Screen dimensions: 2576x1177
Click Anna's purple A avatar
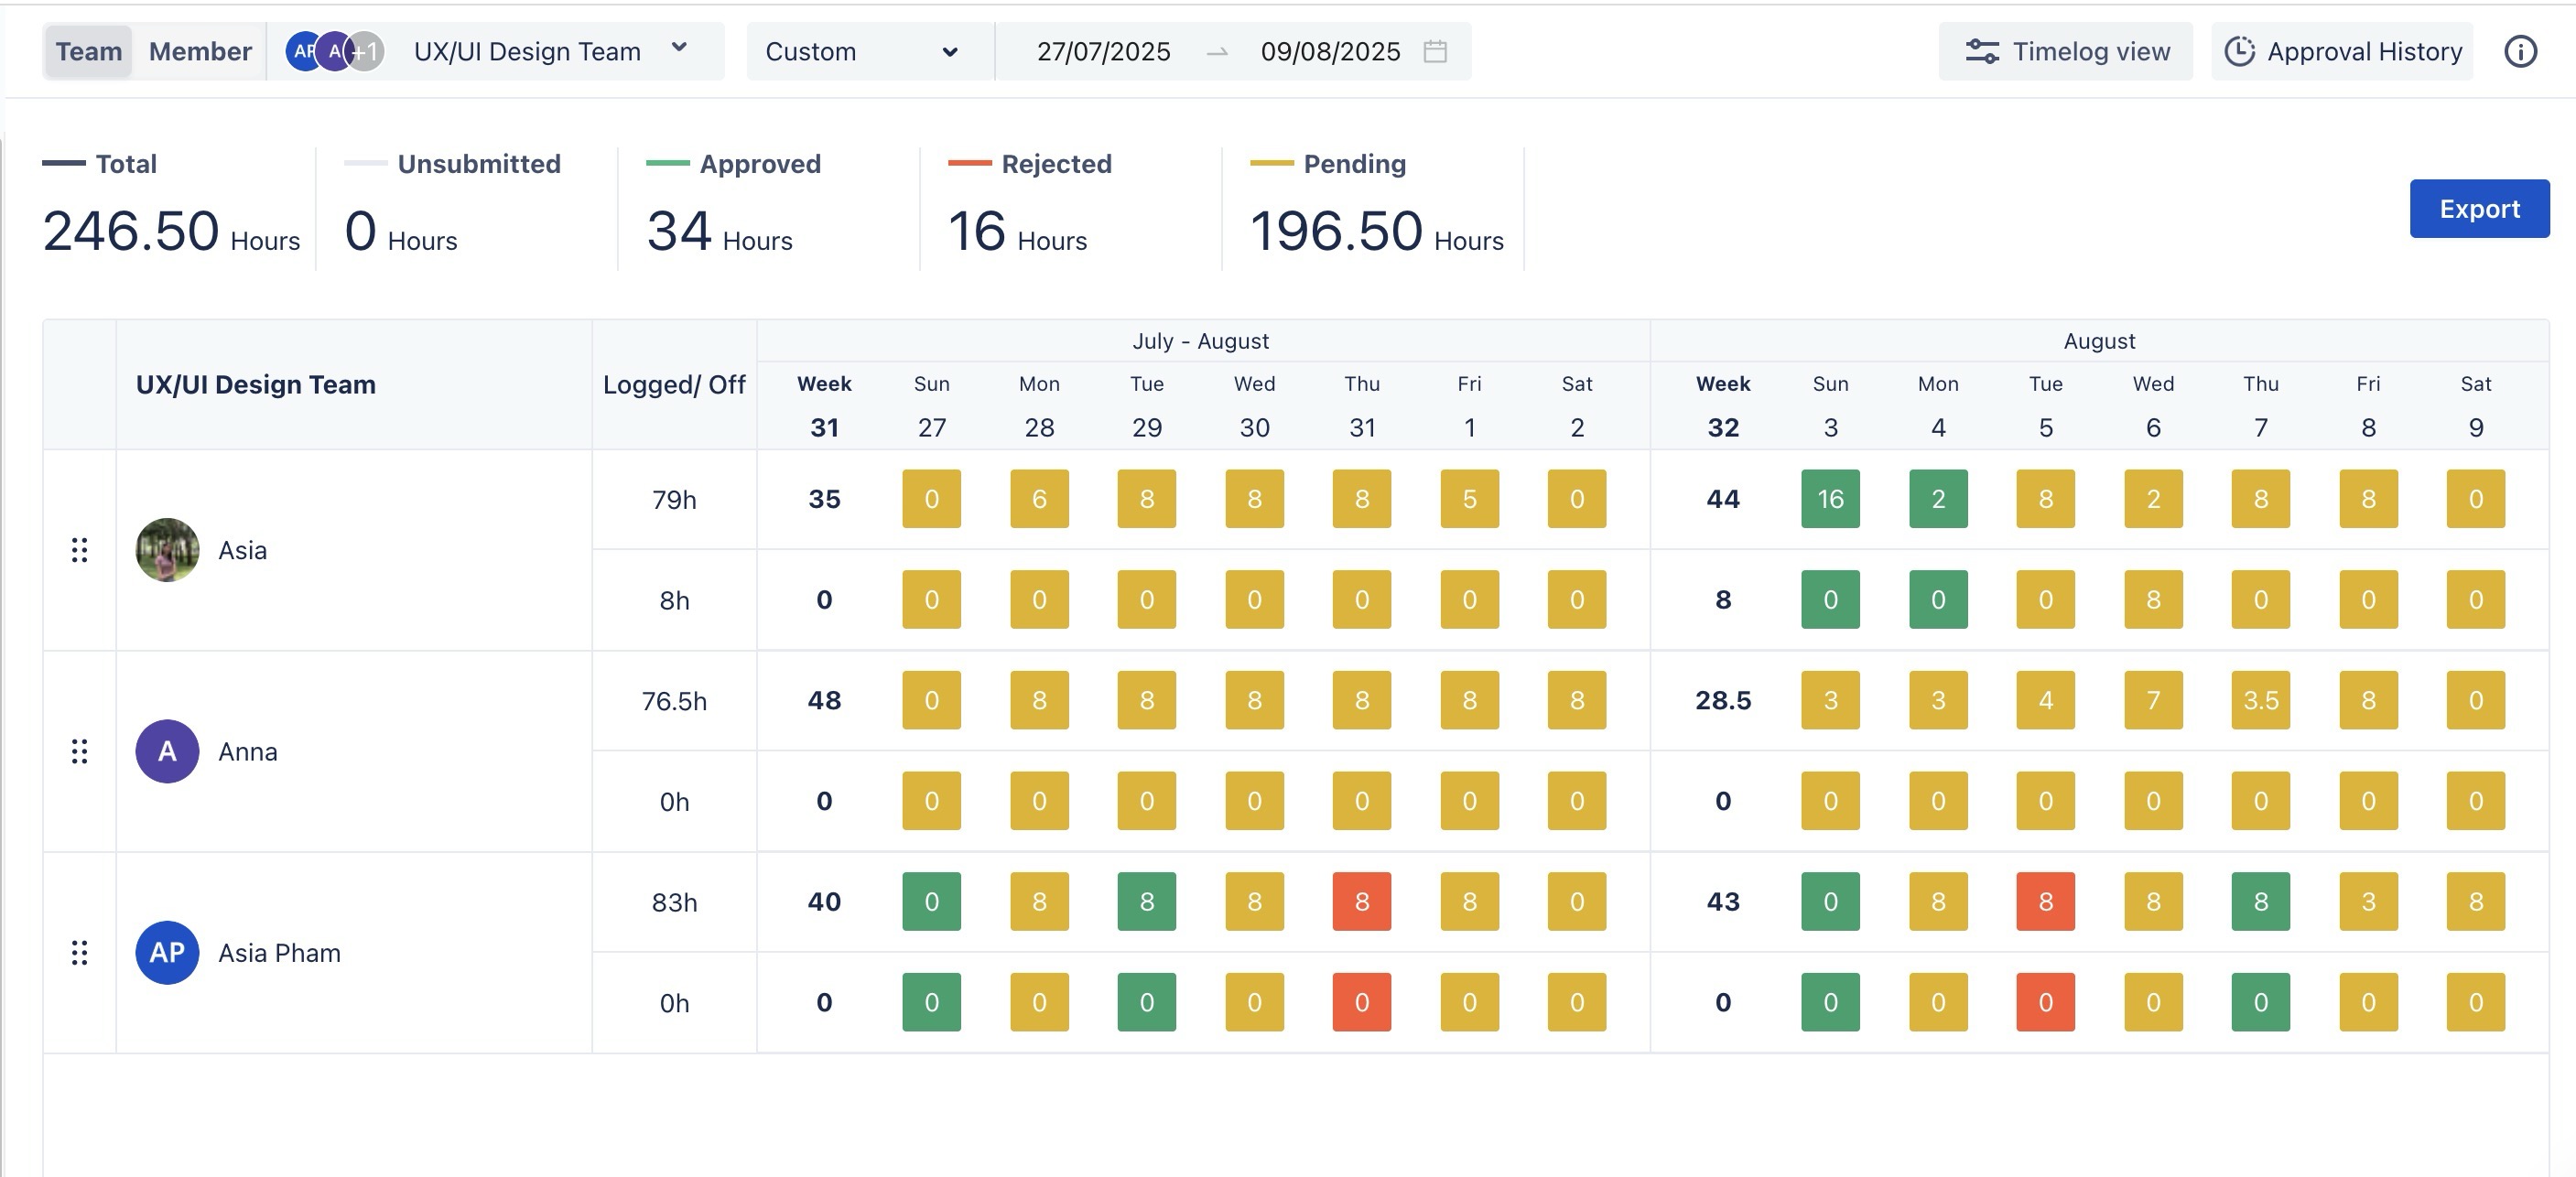pyautogui.click(x=167, y=751)
